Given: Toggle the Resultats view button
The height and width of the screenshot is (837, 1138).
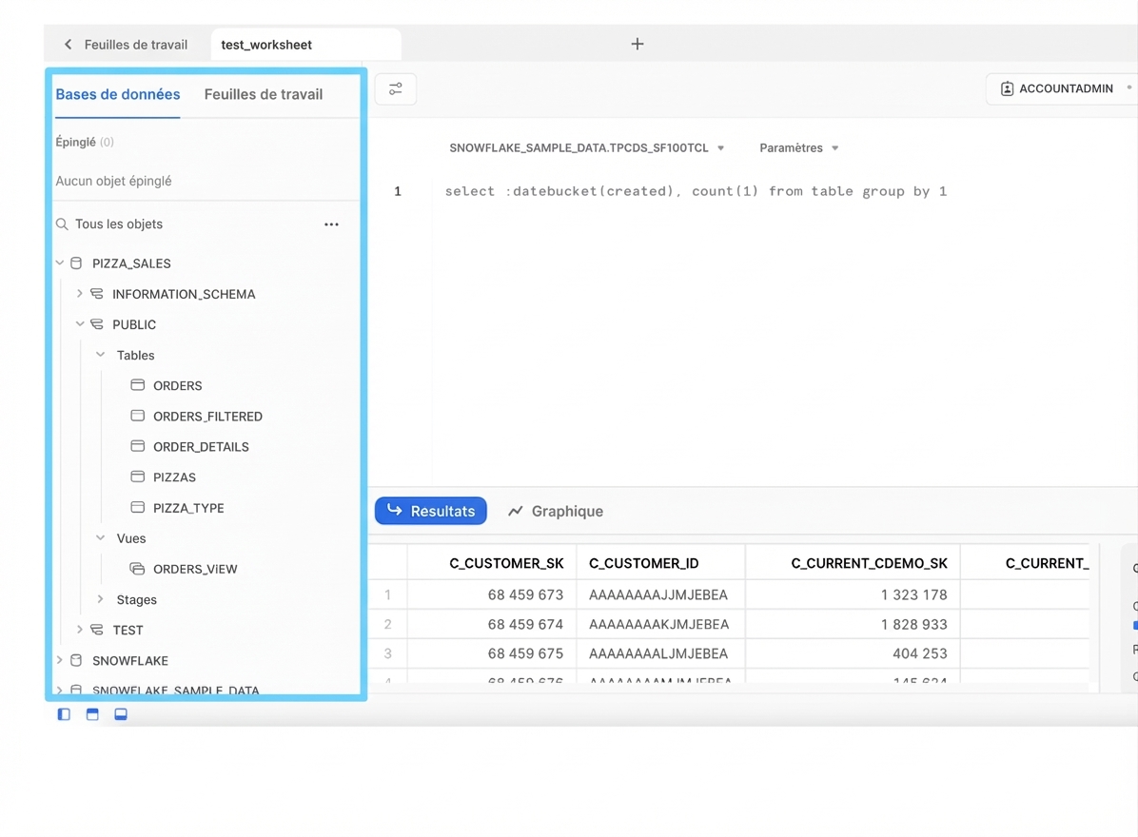Looking at the screenshot, I should [430, 511].
